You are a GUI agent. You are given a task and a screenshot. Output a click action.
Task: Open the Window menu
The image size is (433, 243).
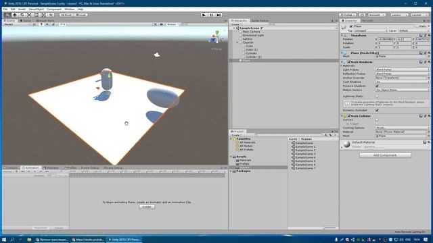(x=69, y=9)
